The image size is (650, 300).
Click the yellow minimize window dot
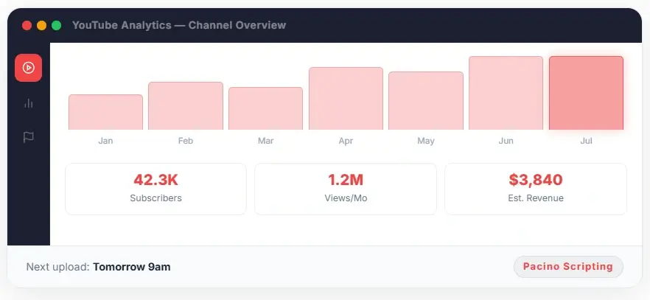(41, 26)
